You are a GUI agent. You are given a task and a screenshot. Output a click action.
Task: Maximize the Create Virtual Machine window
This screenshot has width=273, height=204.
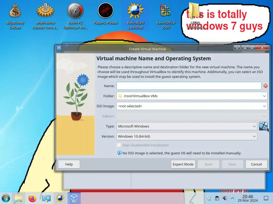(252, 48)
